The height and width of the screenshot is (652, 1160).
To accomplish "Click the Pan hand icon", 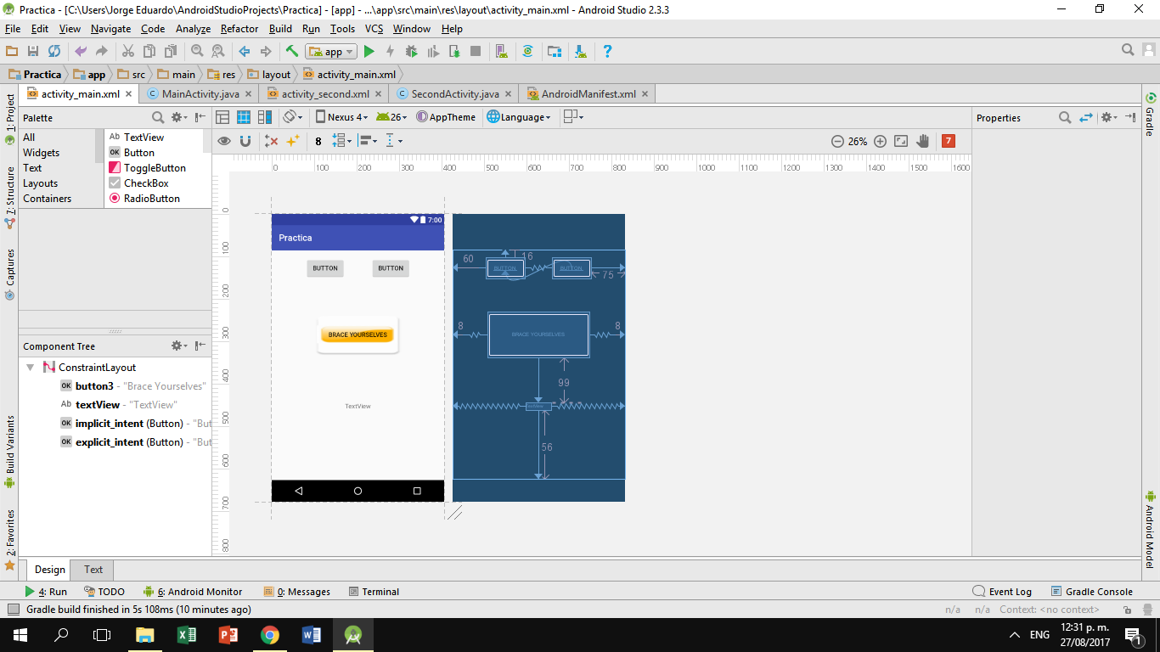I will pos(923,142).
